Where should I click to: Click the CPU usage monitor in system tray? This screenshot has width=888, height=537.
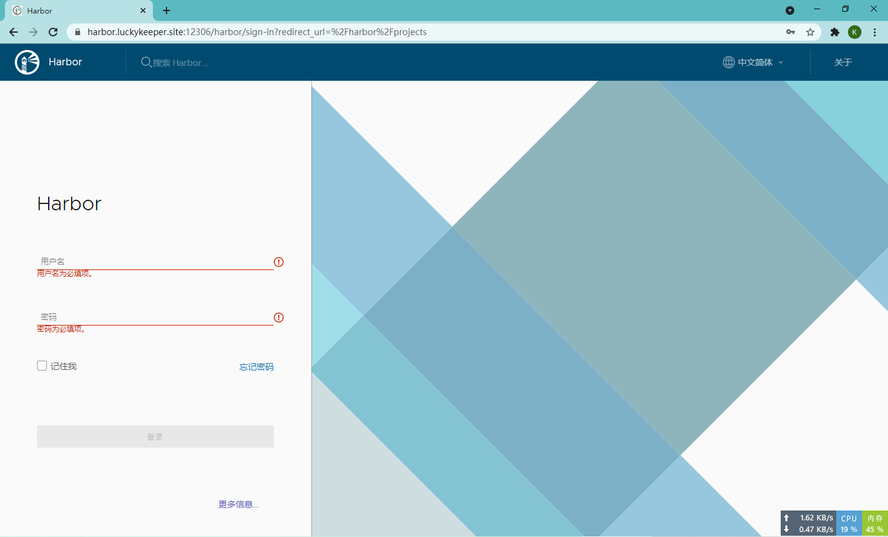[849, 522]
